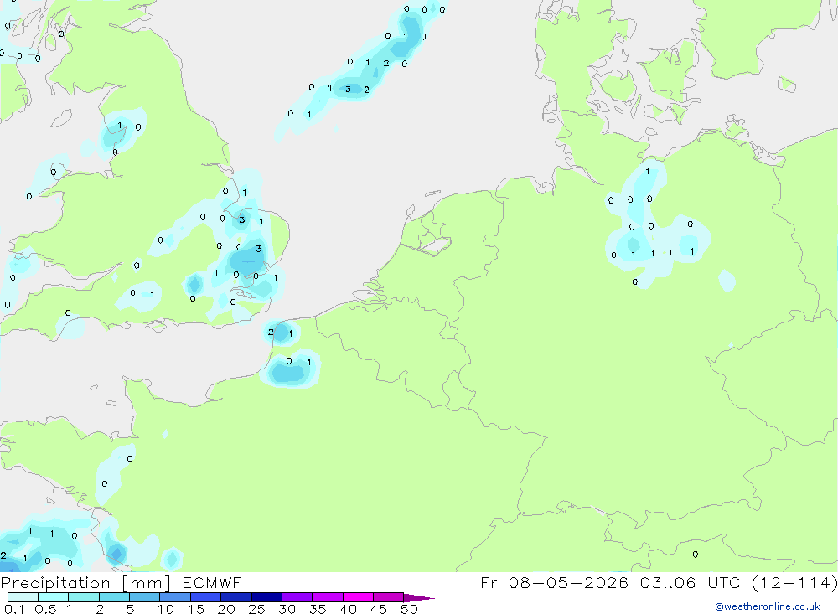
Task: Click the 0.1–0.5 mm legend color segment
Action: 23,597
